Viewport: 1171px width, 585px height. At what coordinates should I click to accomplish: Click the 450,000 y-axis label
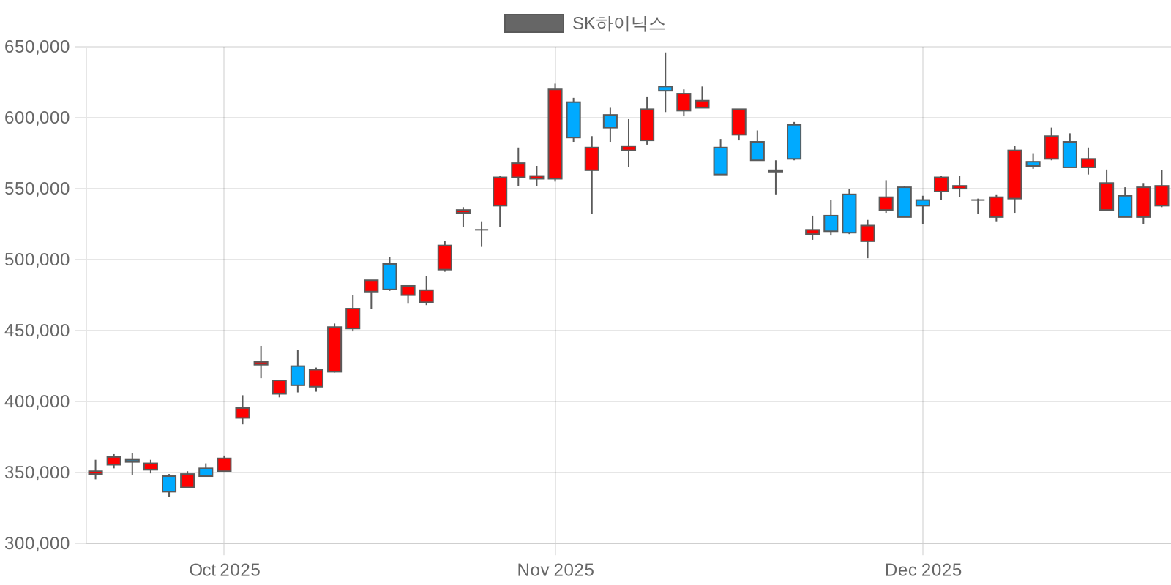coord(37,331)
